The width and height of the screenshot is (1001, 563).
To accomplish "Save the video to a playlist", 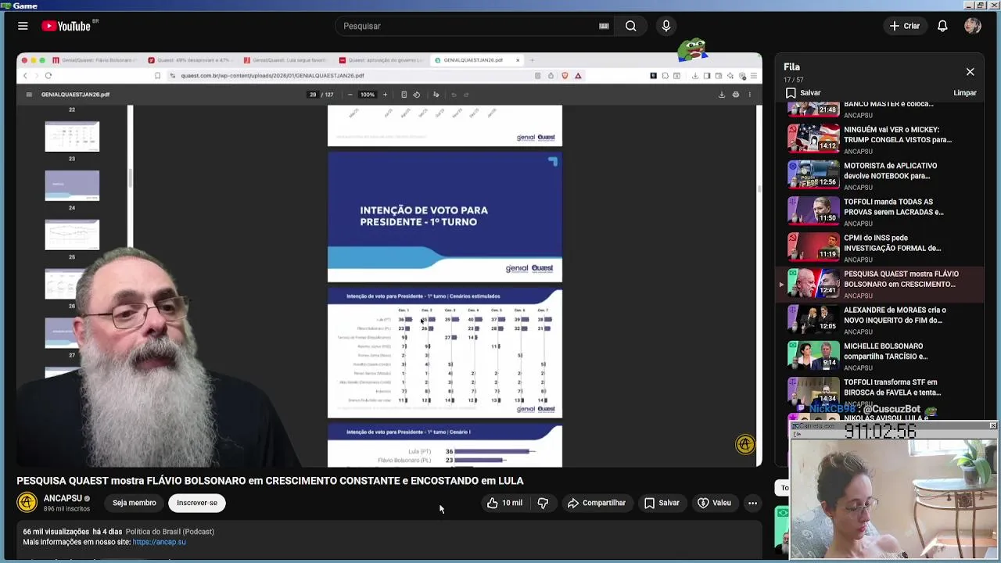I will pyautogui.click(x=662, y=503).
